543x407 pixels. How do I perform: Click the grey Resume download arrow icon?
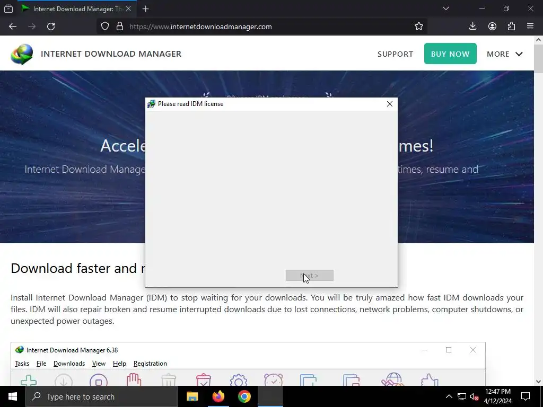[64, 380]
